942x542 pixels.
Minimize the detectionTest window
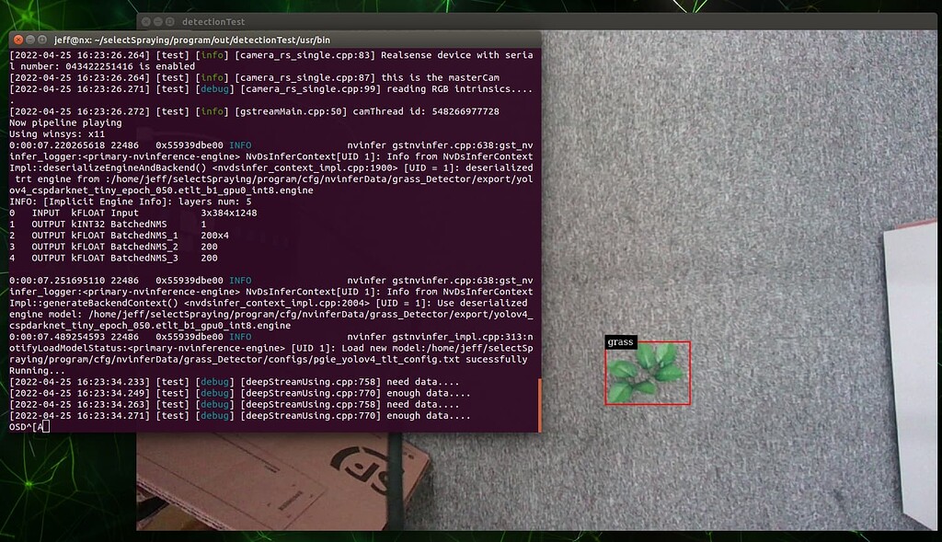tap(158, 21)
